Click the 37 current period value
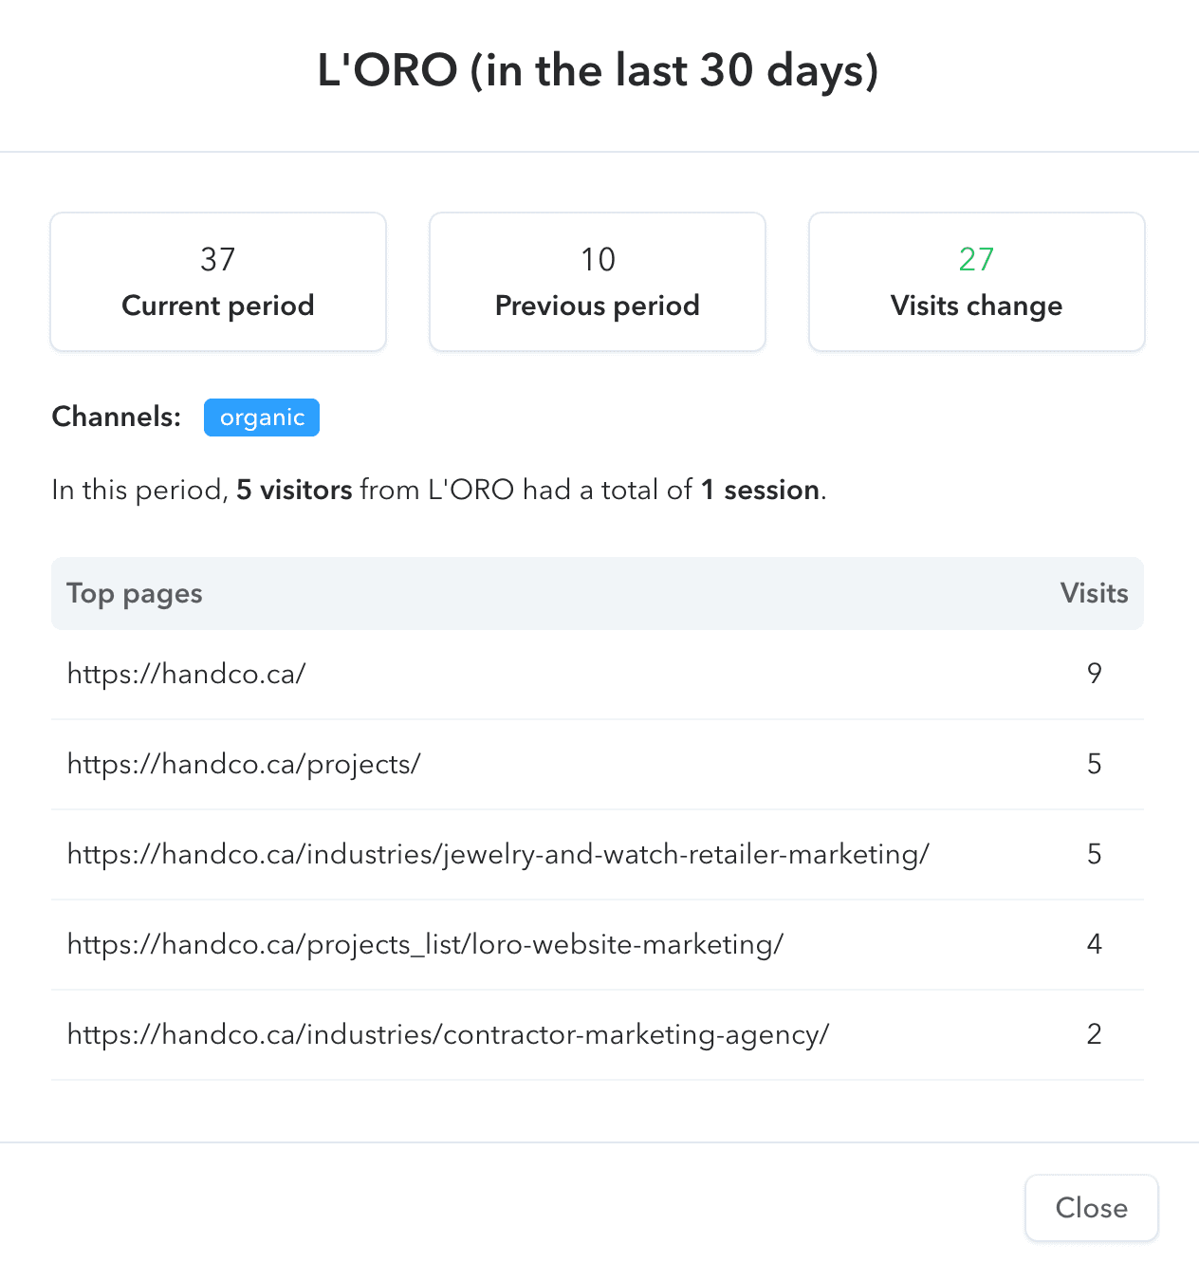The height and width of the screenshot is (1262, 1199). [218, 259]
